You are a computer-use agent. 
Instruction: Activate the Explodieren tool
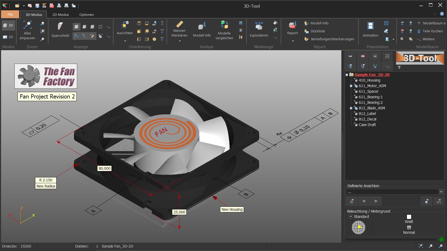coord(259,29)
